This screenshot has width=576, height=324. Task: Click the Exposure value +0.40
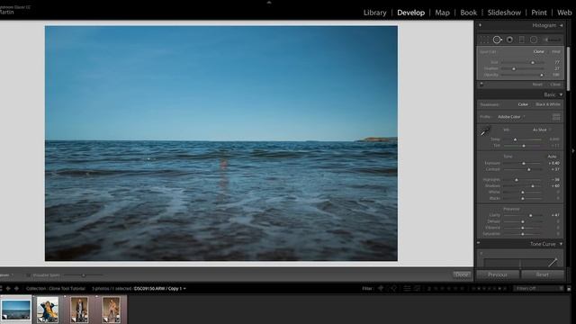[x=554, y=163]
